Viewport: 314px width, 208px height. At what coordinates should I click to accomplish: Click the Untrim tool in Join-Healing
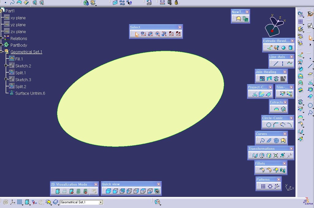(x=276, y=79)
